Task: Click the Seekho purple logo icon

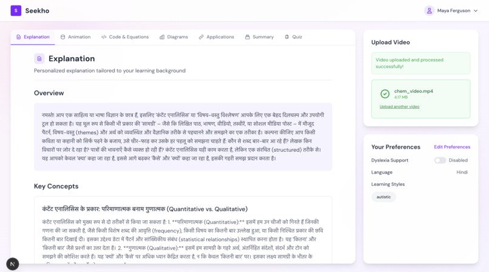Action: click(16, 10)
